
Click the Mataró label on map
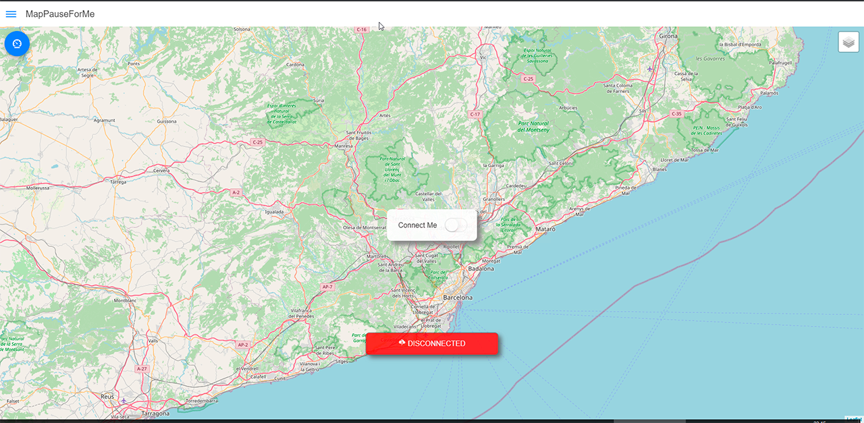click(x=545, y=229)
